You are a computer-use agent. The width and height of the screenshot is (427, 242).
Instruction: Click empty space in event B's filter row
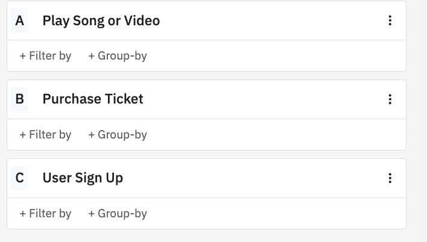(x=271, y=135)
